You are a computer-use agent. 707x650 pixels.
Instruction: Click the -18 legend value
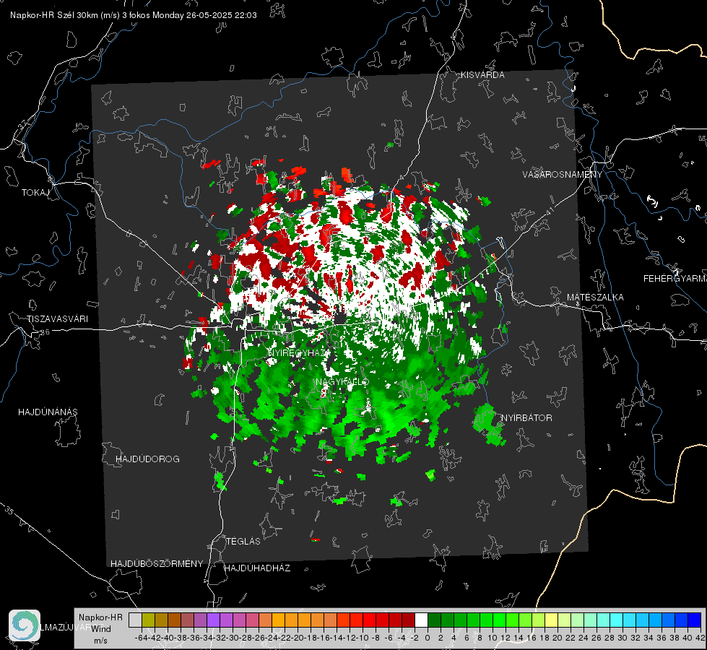[311, 638]
